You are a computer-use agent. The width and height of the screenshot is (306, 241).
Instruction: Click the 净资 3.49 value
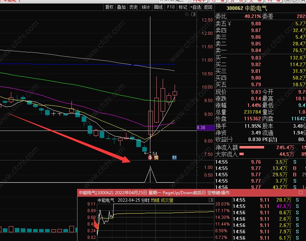(x=256, y=133)
